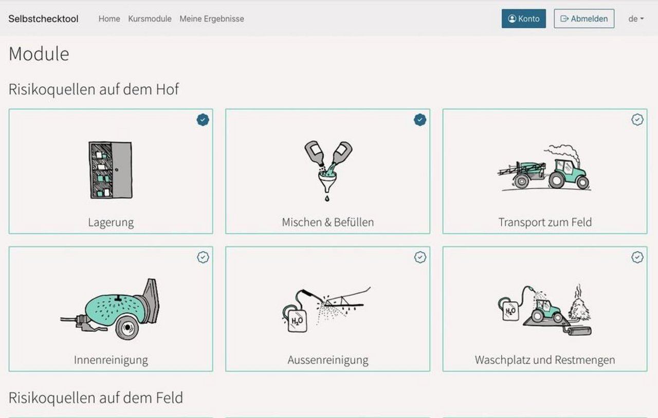658x418 pixels.
Task: Open the language dropdown showing de
Action: (x=636, y=18)
